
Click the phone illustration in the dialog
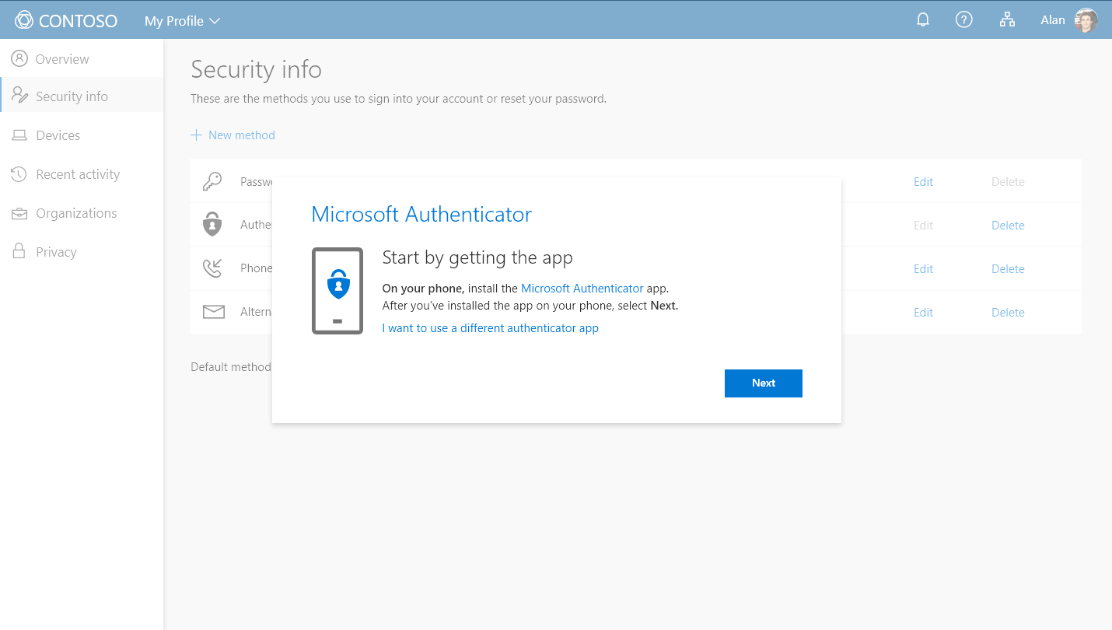337,291
